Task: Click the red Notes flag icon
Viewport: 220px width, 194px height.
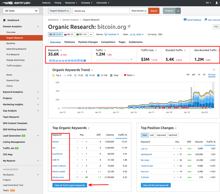Action: coord(125,75)
